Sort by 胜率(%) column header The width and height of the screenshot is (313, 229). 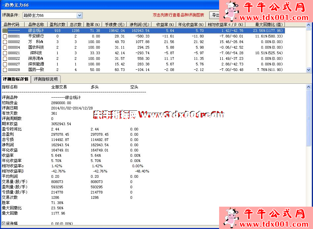pyautogui.click(x=93, y=25)
